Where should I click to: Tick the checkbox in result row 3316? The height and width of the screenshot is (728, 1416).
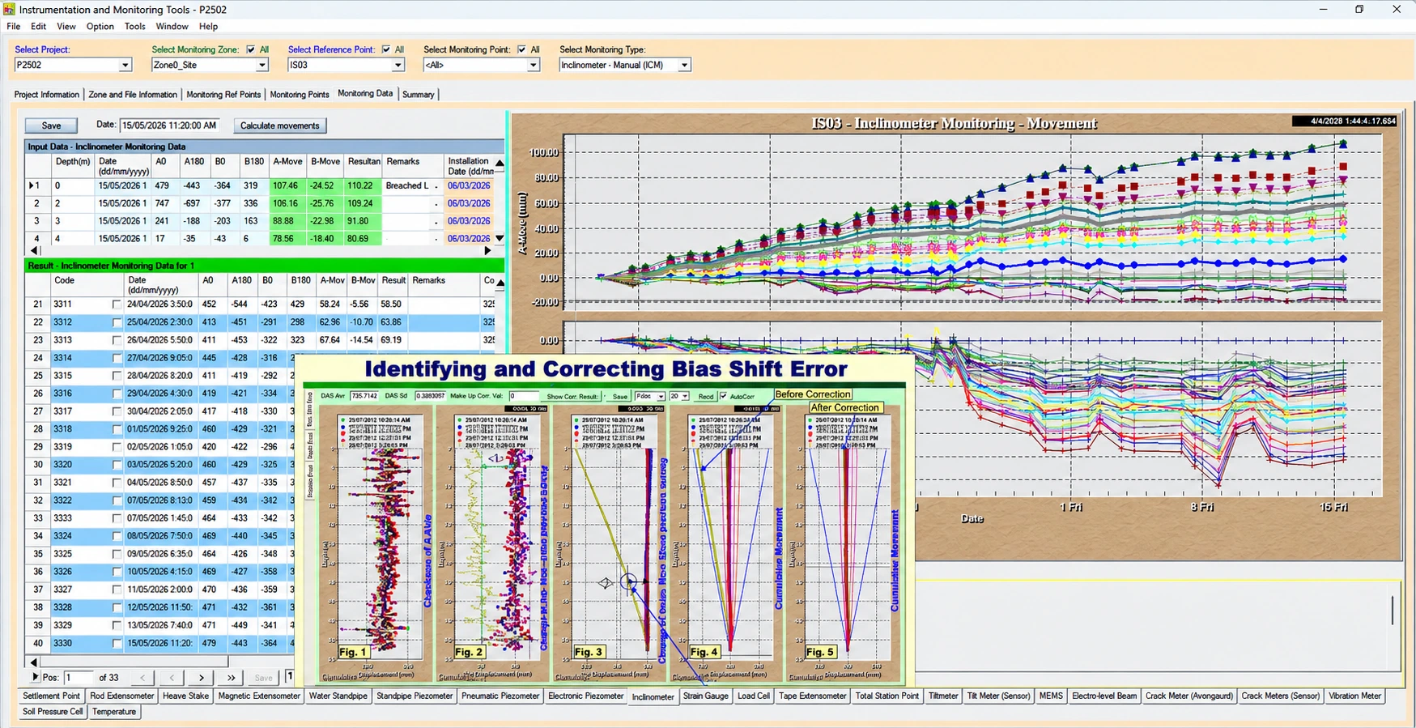[x=117, y=394]
